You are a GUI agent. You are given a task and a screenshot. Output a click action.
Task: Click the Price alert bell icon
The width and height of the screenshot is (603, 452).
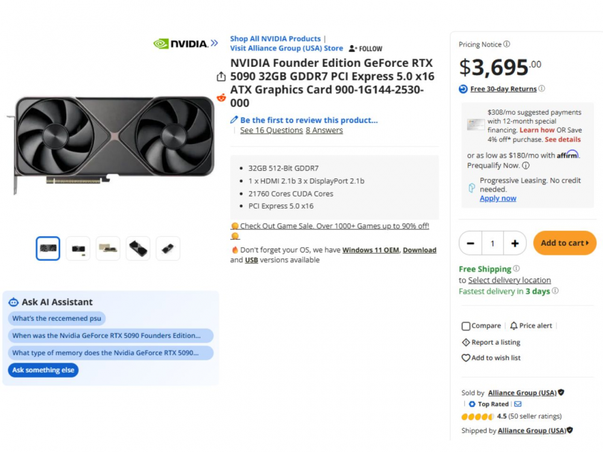click(x=514, y=325)
